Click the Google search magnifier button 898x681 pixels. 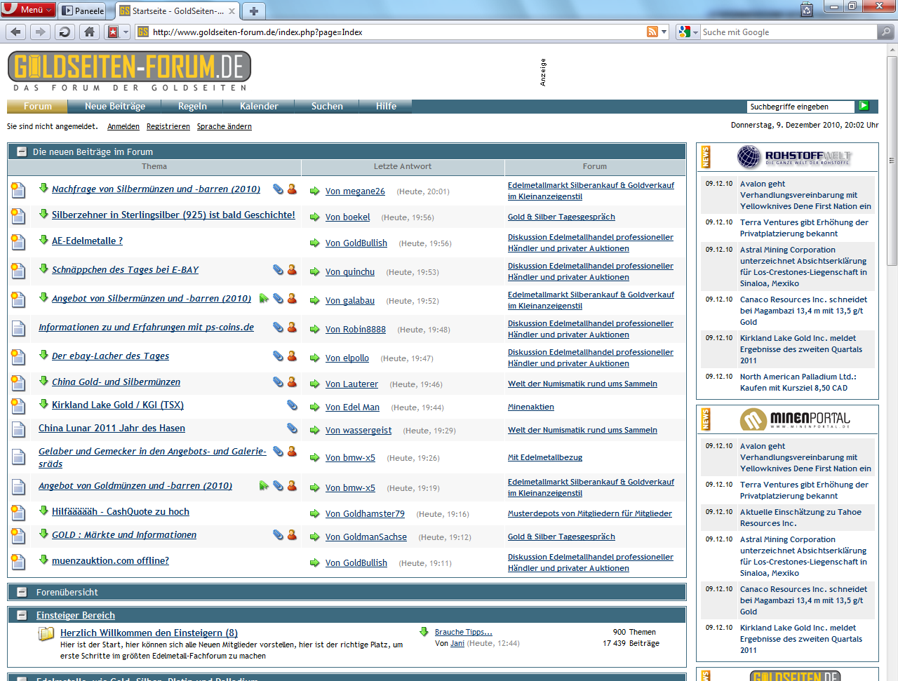886,32
